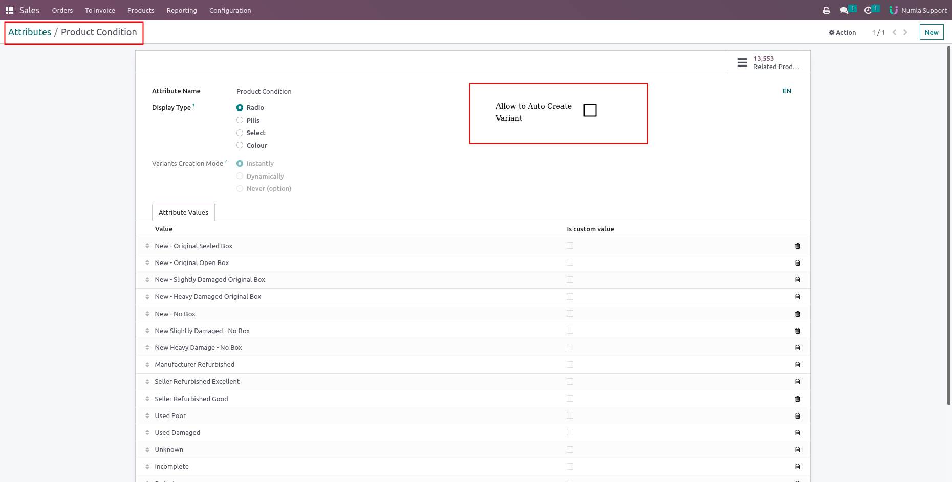Delete New Slightly Damaged - No Box row
The width and height of the screenshot is (952, 482).
pyautogui.click(x=797, y=331)
